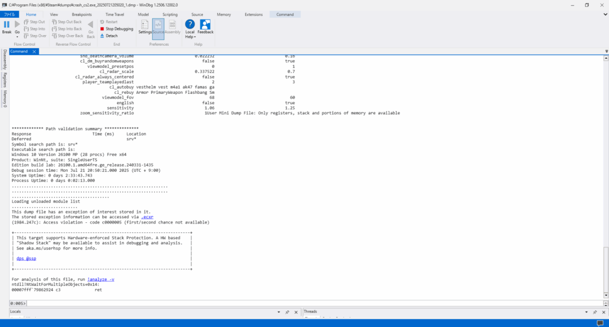Open the Time Travel ribbon tab

pyautogui.click(x=115, y=14)
